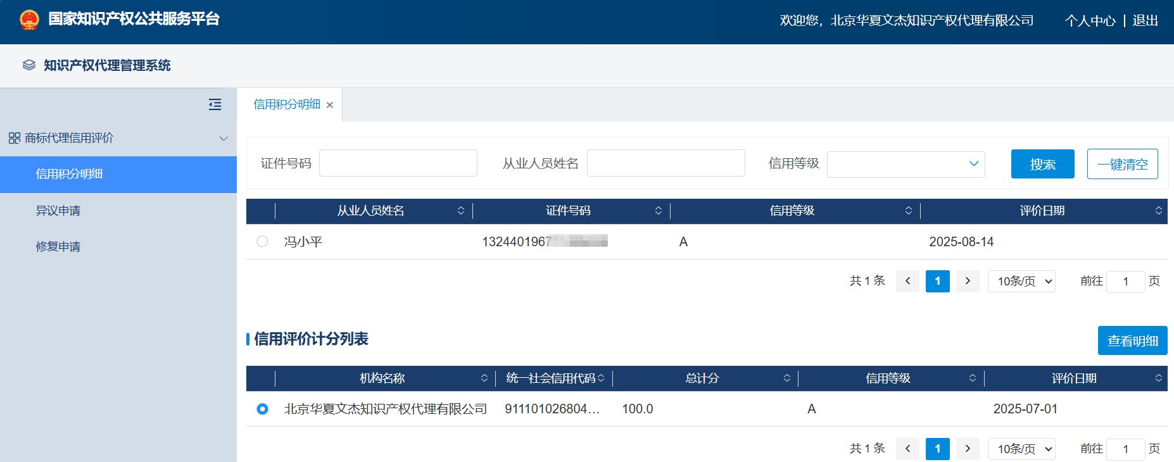Screen dimensions: 1174x462
Task: Go to next page in upper table
Action: click(x=968, y=281)
